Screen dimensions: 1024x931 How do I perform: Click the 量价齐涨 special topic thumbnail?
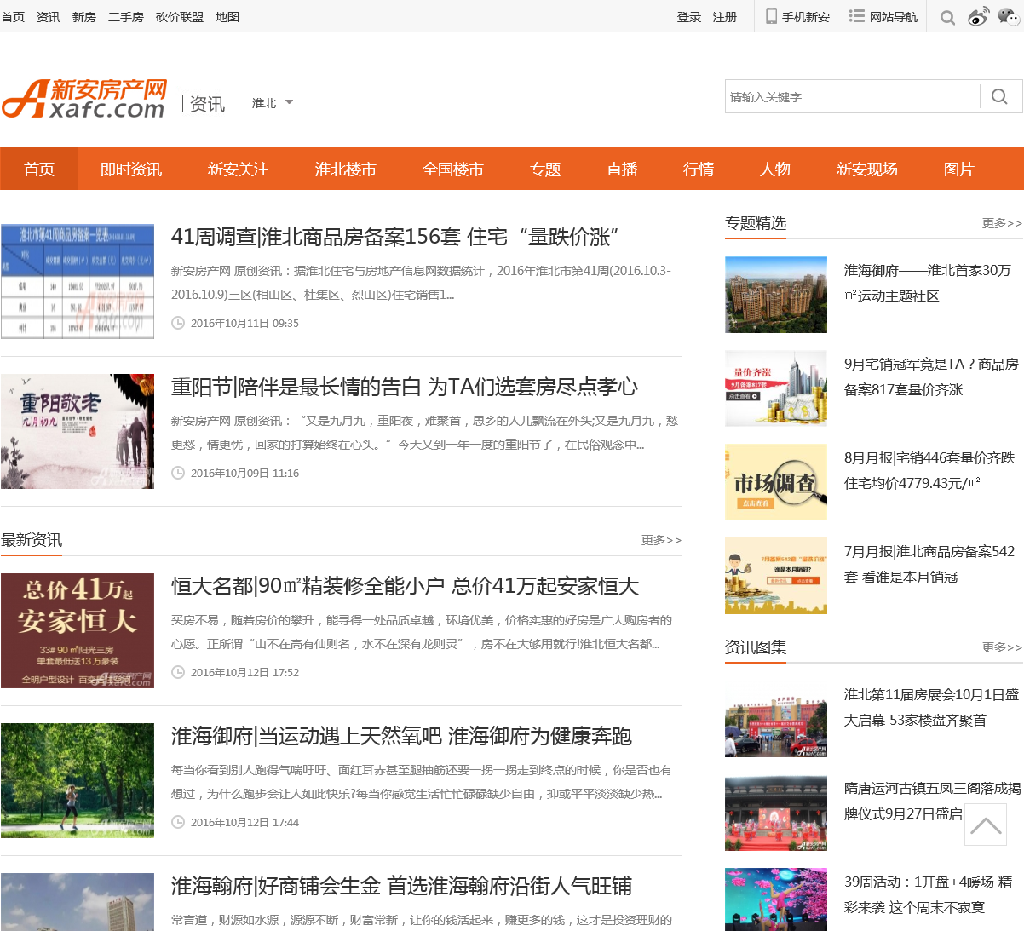[776, 388]
